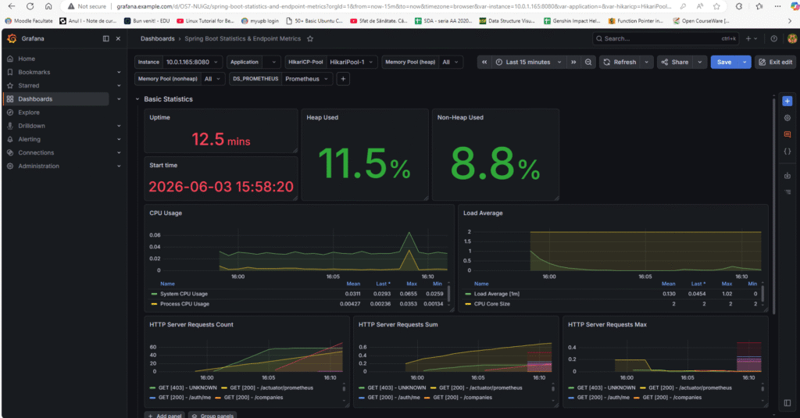Open dashboard settings gear in right sidebar

(x=787, y=118)
